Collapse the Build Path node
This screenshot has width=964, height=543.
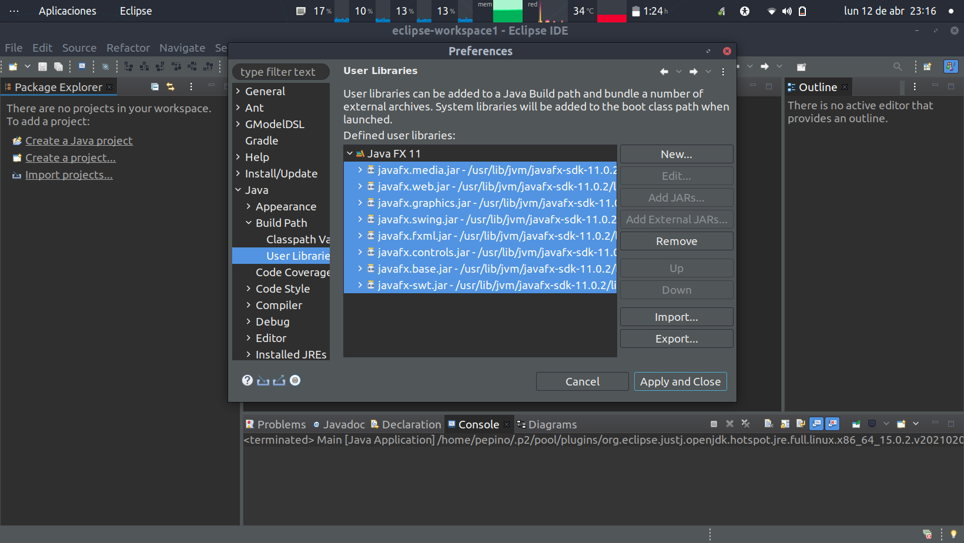click(x=249, y=223)
